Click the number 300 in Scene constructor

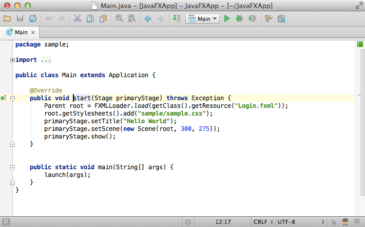[x=186, y=129]
